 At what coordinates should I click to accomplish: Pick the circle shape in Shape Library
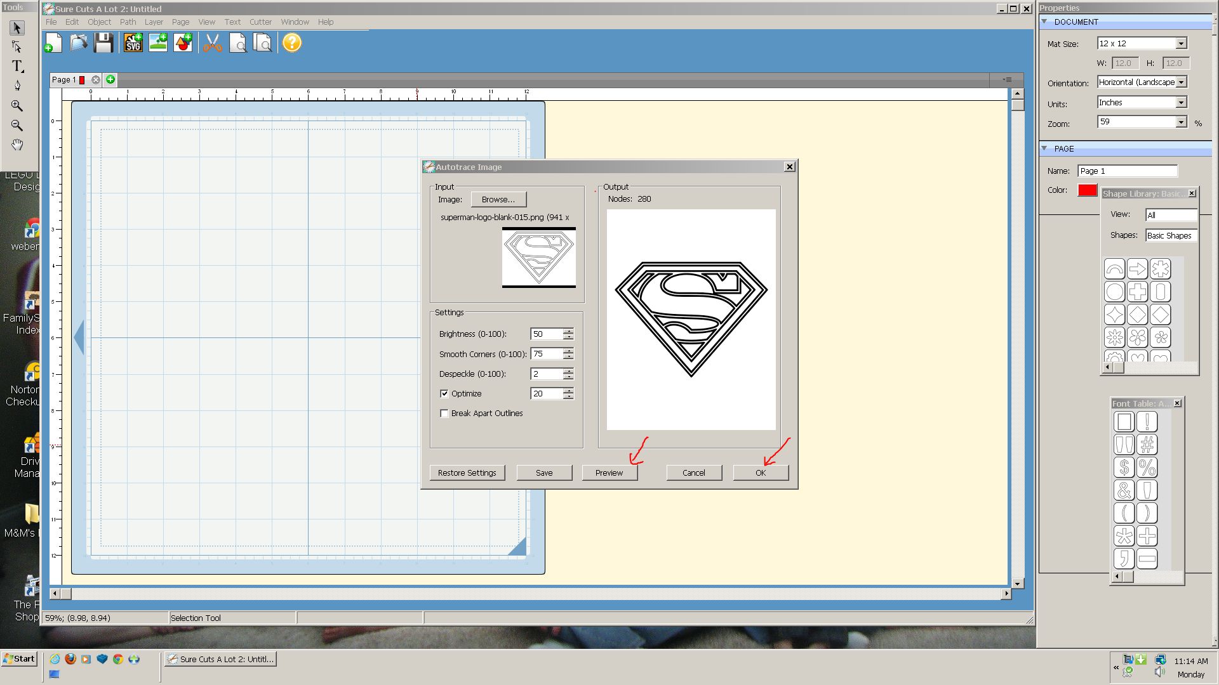[x=1114, y=292]
